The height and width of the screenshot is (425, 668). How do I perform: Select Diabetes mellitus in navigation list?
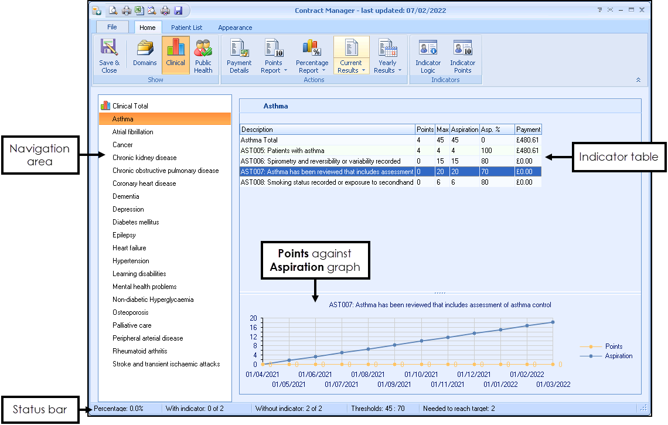pos(136,222)
